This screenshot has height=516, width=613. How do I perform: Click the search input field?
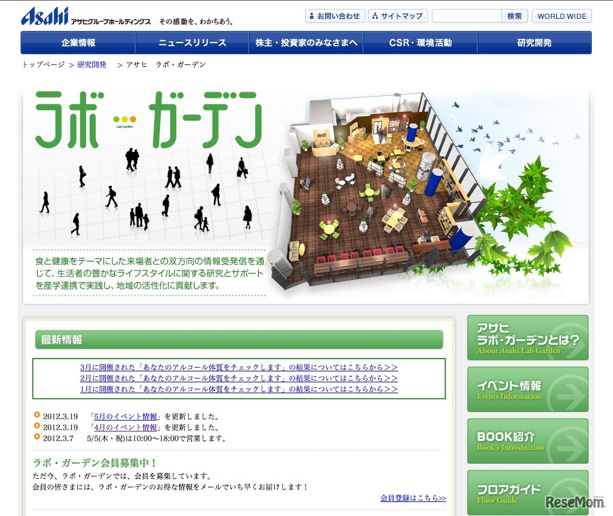(x=467, y=16)
